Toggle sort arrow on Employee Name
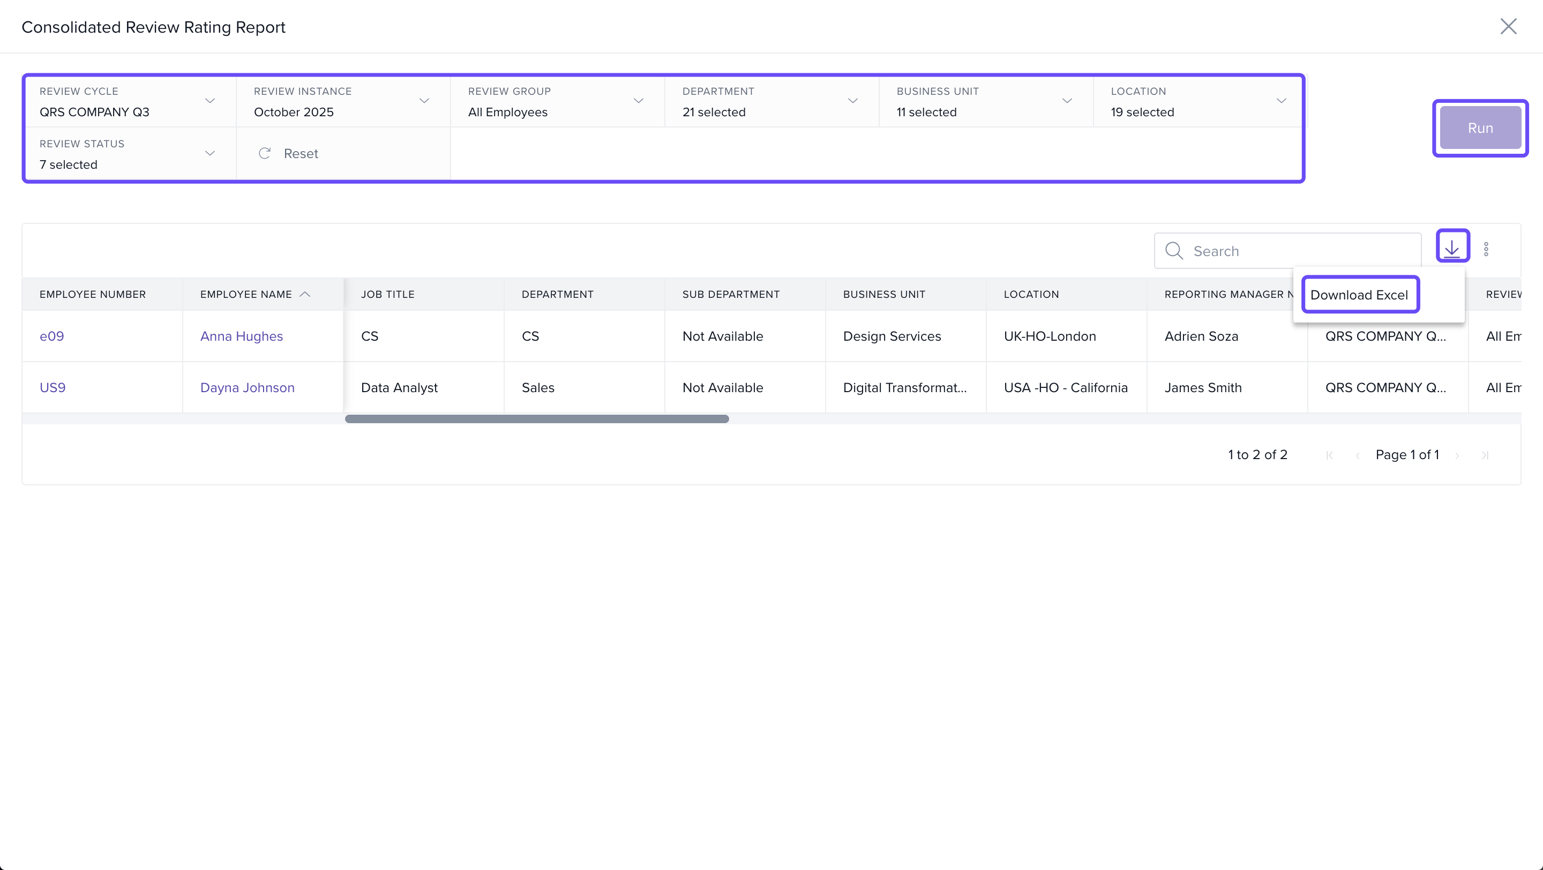 (305, 294)
